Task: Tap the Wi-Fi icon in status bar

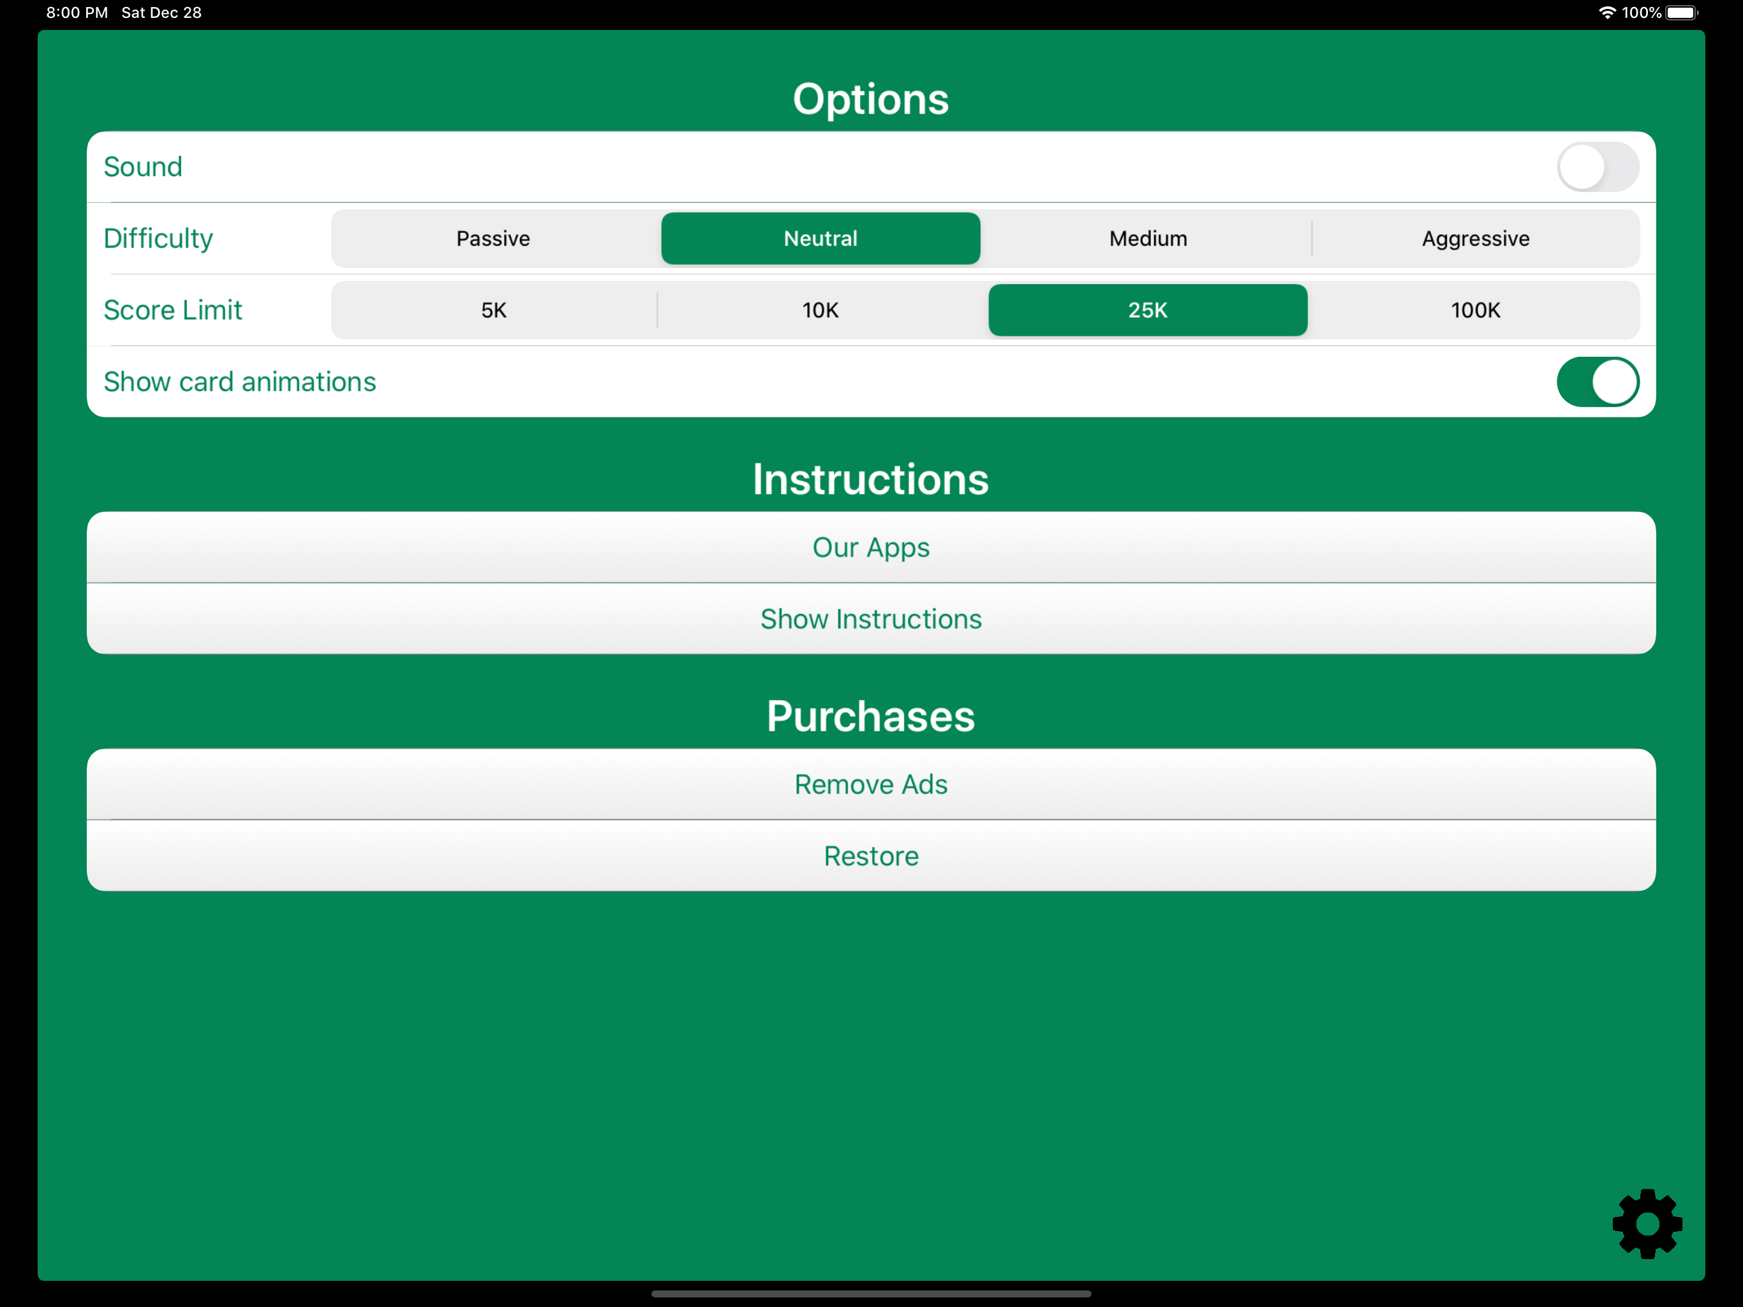Action: pos(1606,13)
